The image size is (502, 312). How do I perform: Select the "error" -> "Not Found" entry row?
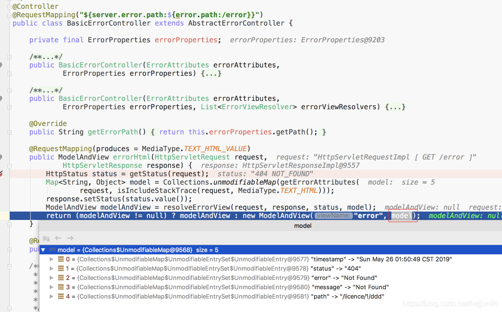pos(271,278)
